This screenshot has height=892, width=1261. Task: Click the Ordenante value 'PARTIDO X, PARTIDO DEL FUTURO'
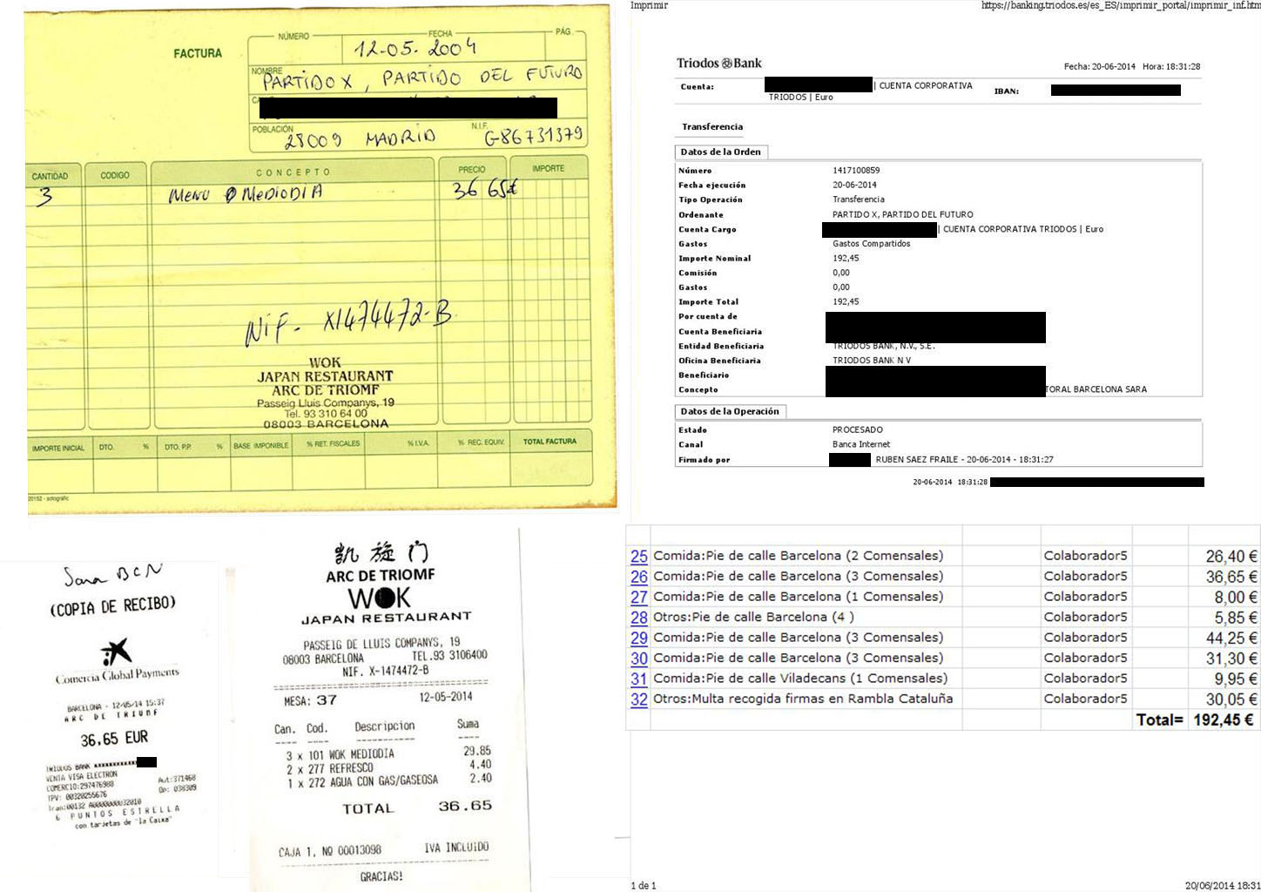coord(903,214)
